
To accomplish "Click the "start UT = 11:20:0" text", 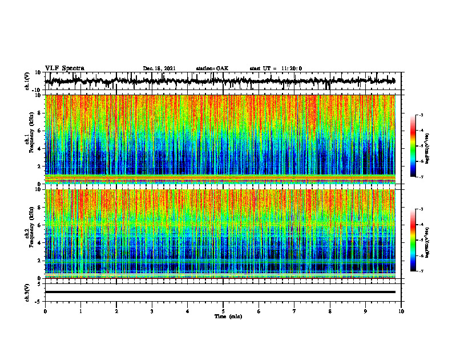I will (276, 68).
